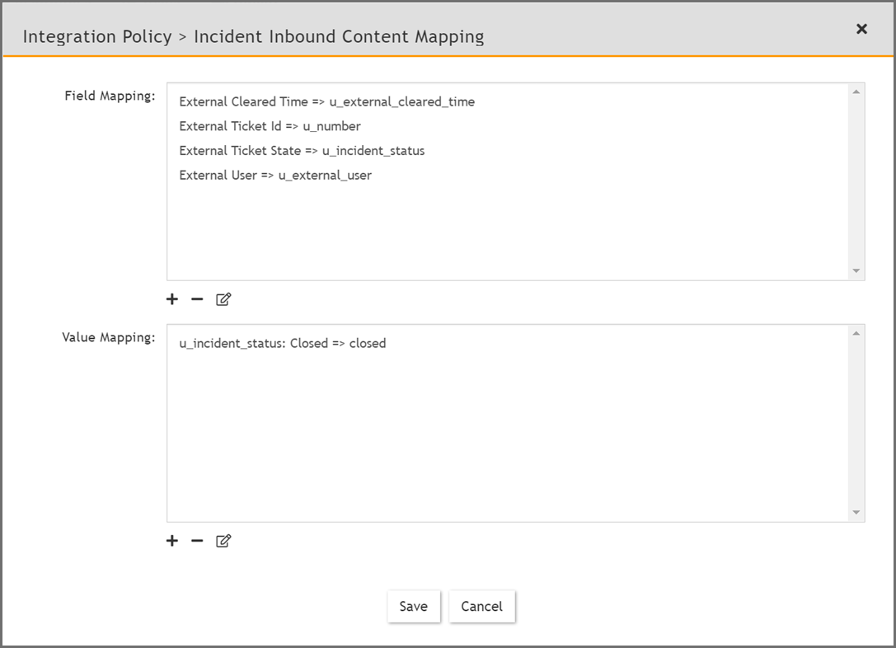Open the edit icon under Field Mapping
896x648 pixels.
[x=223, y=298]
